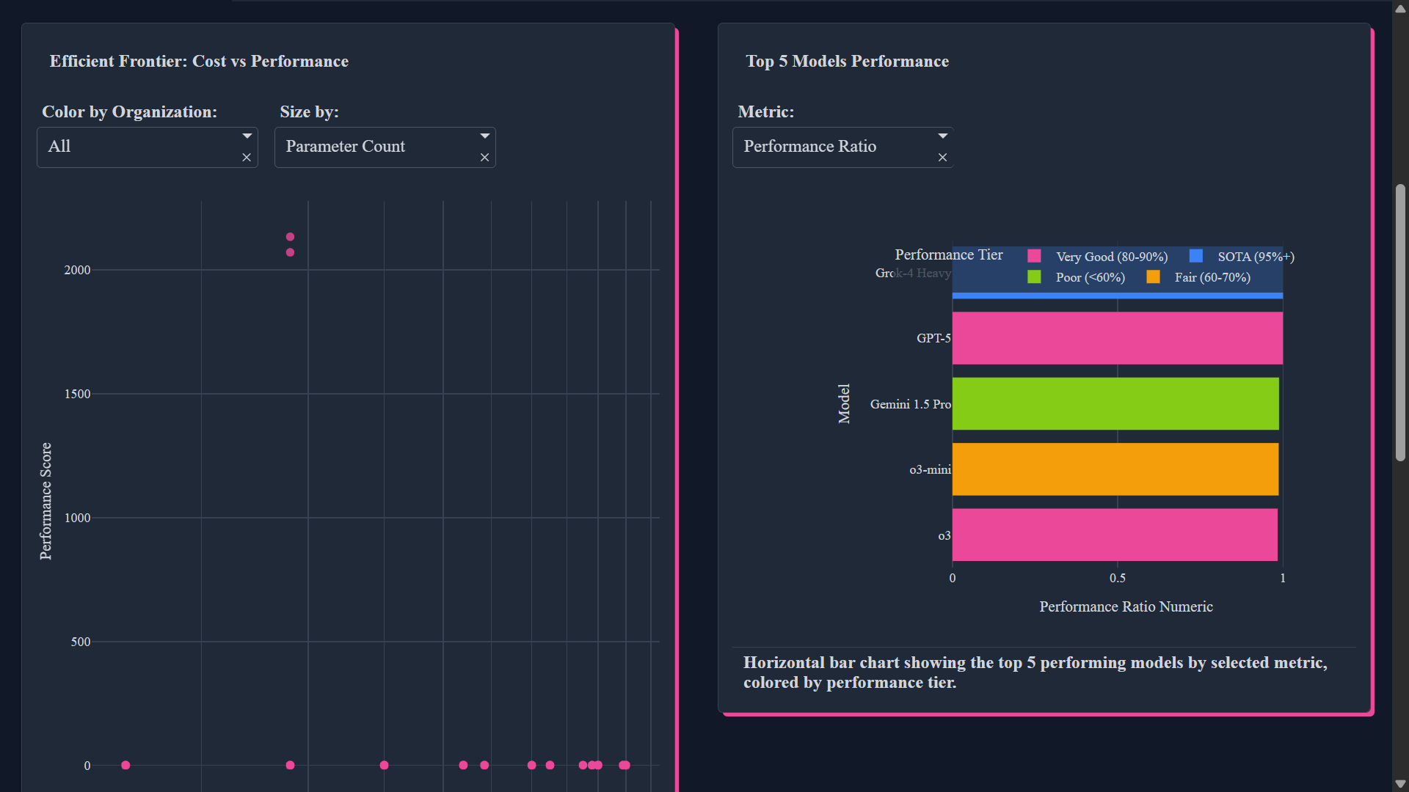Expand the Size by Parameter Count dropdown

point(485,136)
